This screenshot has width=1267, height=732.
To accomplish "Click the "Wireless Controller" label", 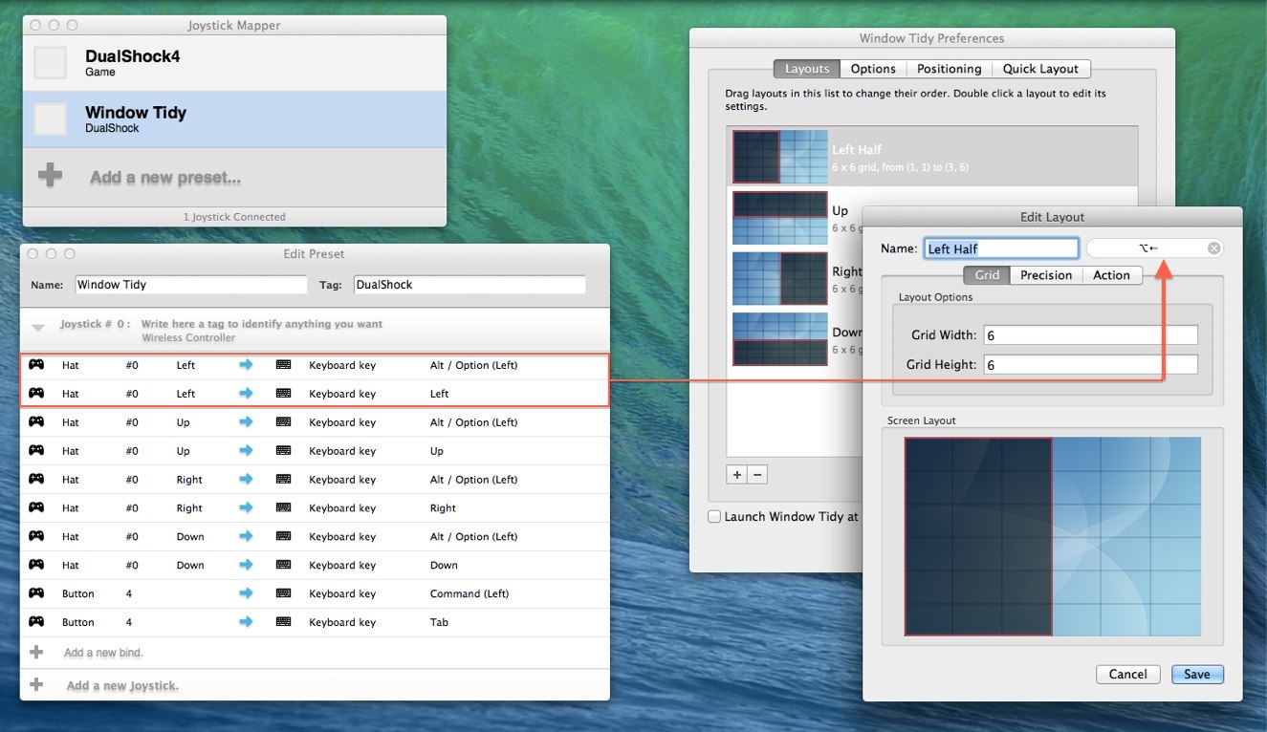I will 188,337.
